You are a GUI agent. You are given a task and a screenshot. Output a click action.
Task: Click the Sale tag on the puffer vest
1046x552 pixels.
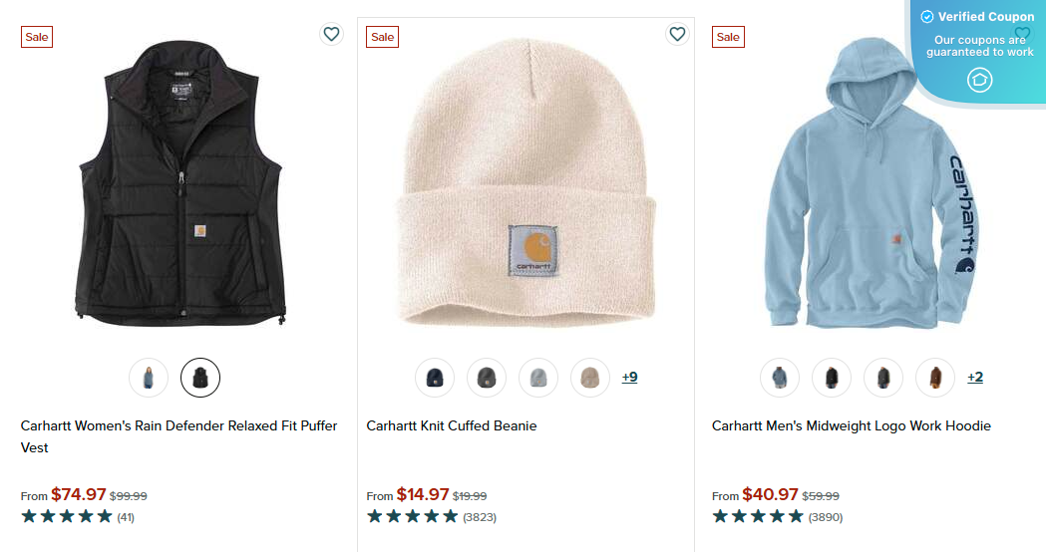(x=37, y=37)
